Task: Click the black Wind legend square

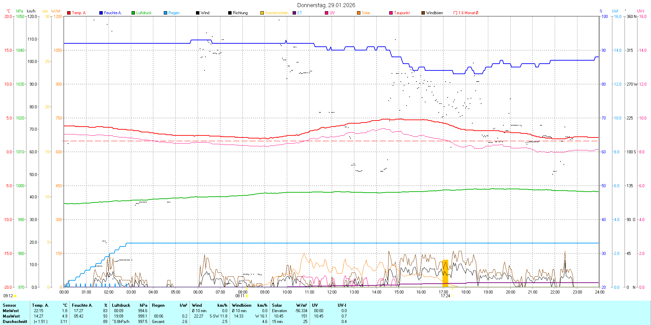Action: [x=198, y=13]
